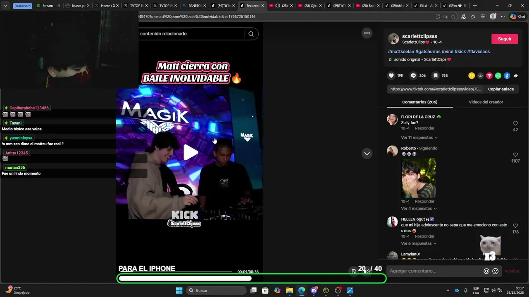Screen dimensions: 529x297
Task: Mention a user with the @ icon
Action: click(x=486, y=271)
